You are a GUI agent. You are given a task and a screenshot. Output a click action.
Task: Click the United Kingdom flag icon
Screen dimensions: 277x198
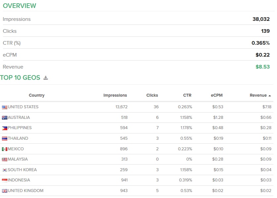(5, 191)
